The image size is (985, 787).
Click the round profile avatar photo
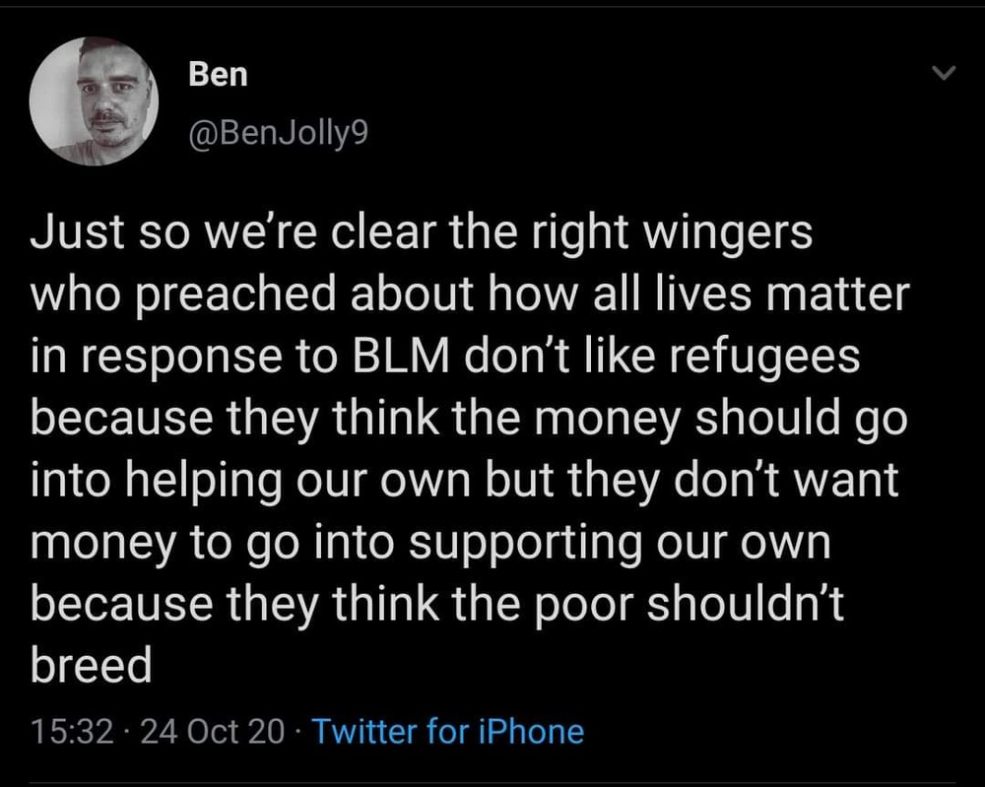[x=95, y=101]
